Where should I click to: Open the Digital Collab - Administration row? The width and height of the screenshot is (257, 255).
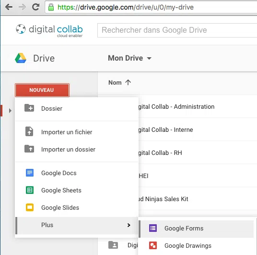coord(198,106)
